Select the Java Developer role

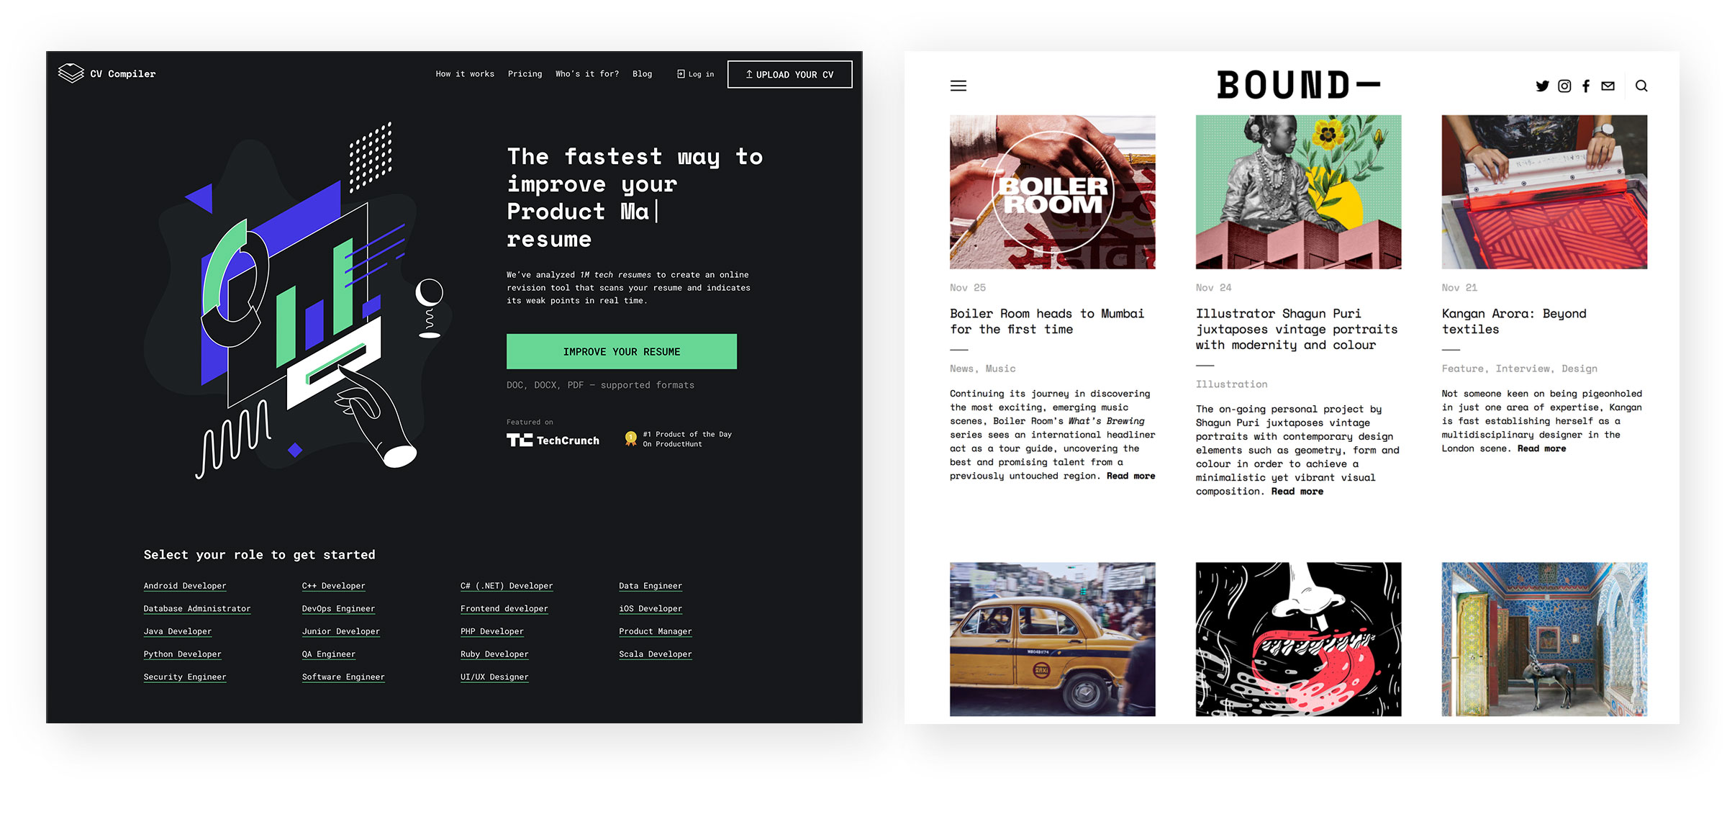178,631
